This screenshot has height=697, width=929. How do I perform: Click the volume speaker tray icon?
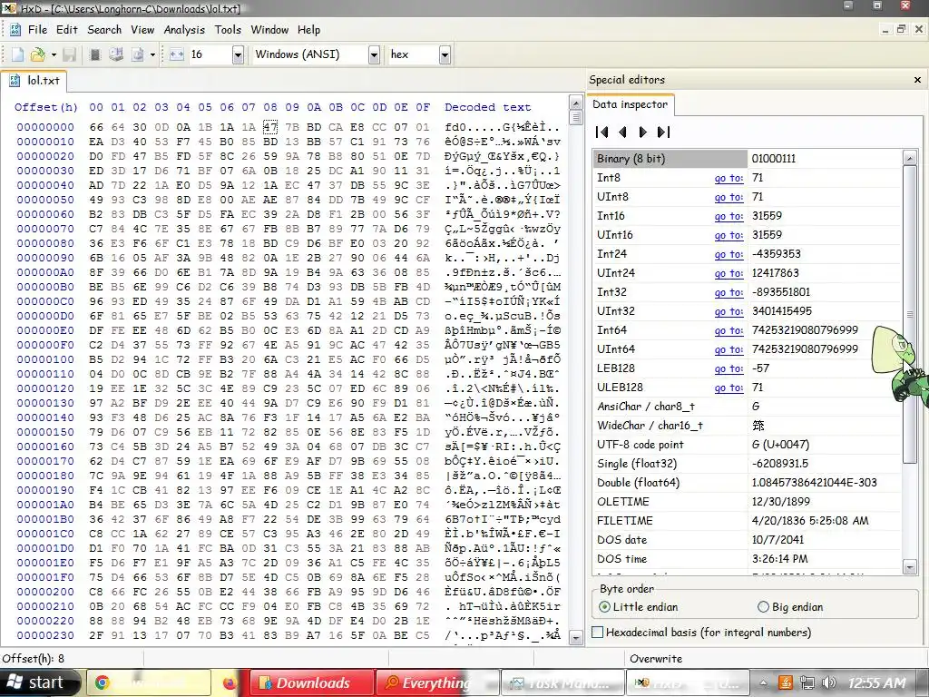pos(829,682)
